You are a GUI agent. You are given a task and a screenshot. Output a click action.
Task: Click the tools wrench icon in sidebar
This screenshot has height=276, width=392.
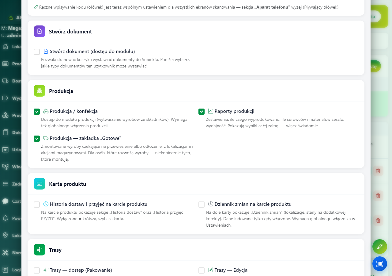(x=5, y=253)
